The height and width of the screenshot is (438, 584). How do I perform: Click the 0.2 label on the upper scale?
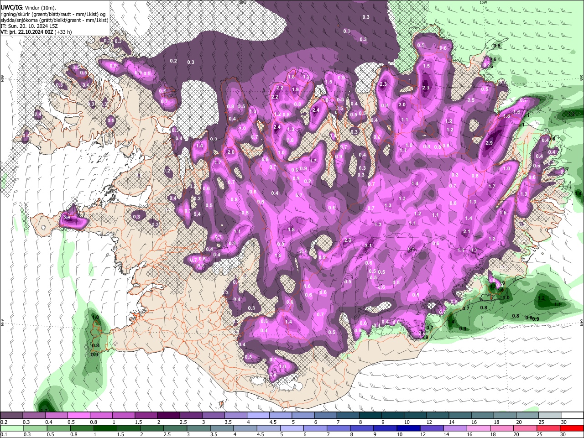(x=4, y=422)
